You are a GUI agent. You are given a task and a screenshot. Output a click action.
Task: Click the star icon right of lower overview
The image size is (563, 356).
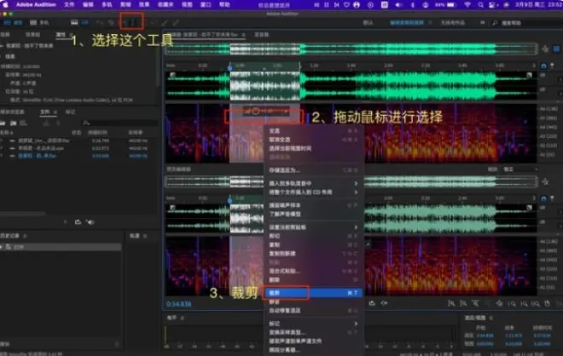[546, 184]
